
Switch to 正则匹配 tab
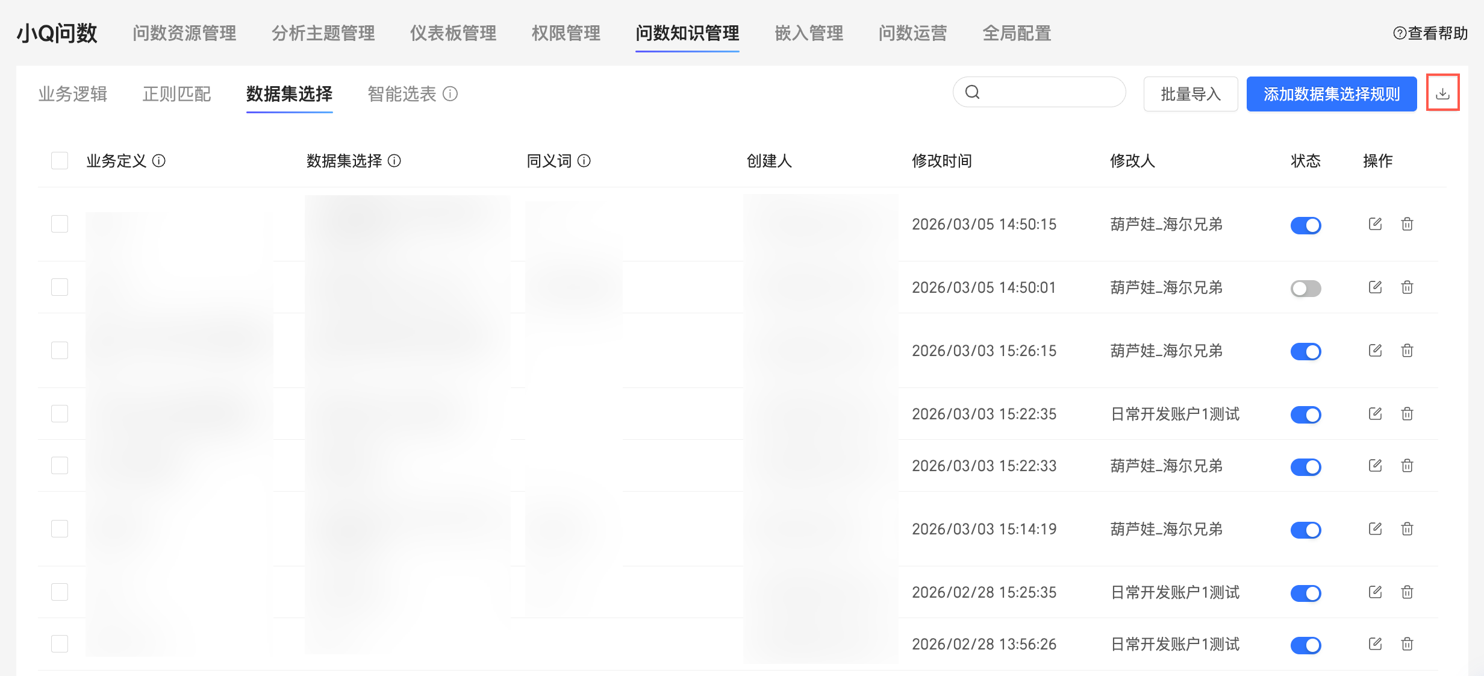[176, 94]
